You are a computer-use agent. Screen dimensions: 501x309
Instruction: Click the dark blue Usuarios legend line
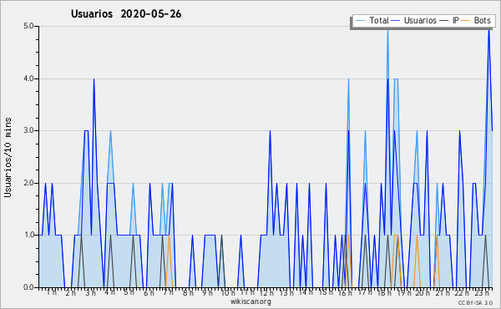tap(396, 21)
